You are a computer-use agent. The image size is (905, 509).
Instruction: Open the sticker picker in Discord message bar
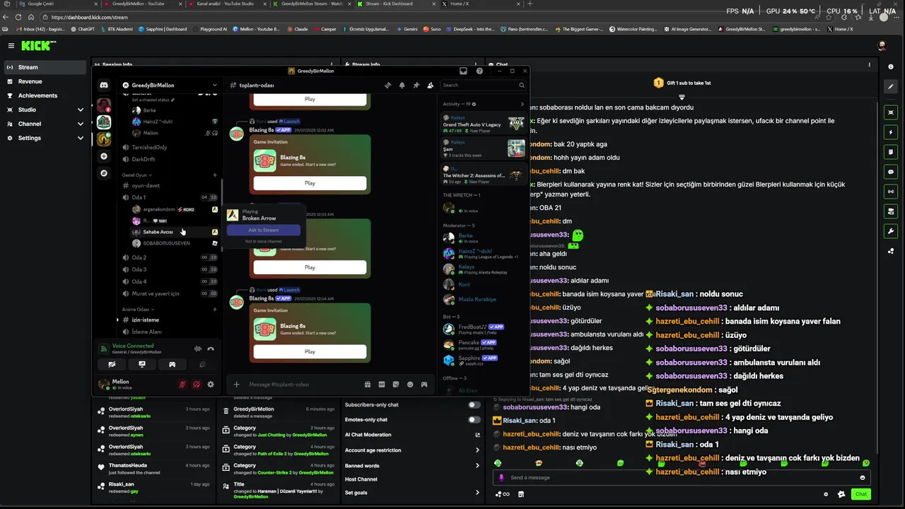(396, 385)
